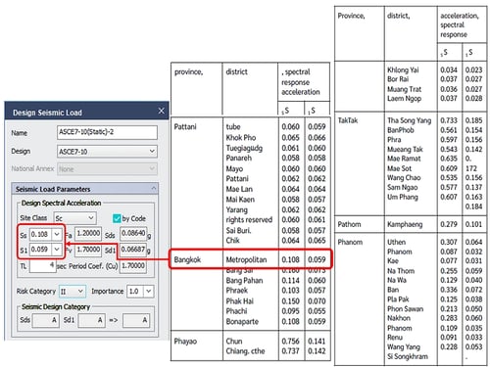The height and width of the screenshot is (367, 490).
Task: Click the Phayao province cell
Action: [185, 342]
